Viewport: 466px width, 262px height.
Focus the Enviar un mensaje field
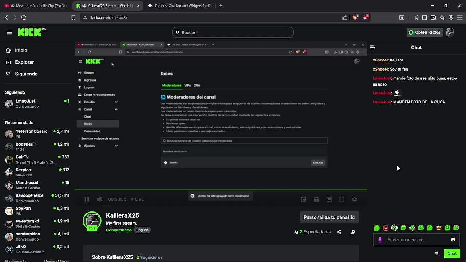tap(416, 240)
